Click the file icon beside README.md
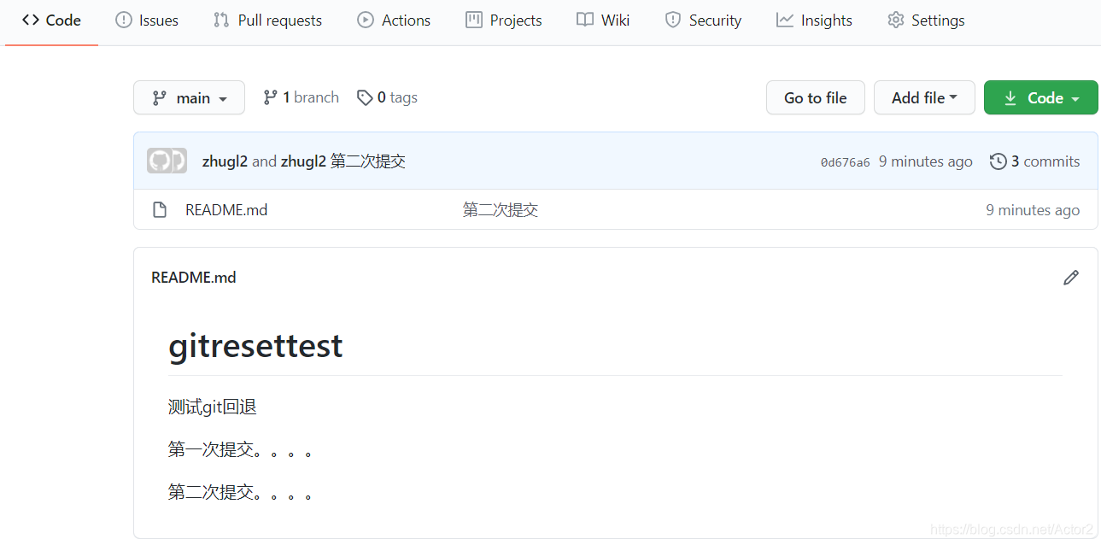Screen dimensions: 1101x545 (x=160, y=210)
